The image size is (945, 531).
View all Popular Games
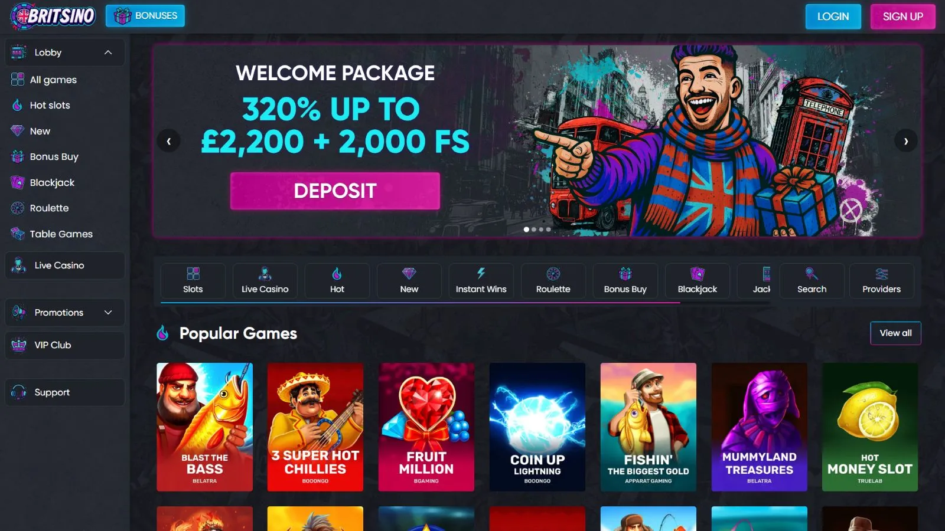(x=895, y=333)
